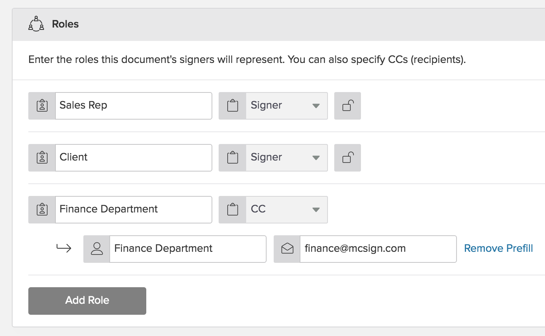This screenshot has height=336, width=545.
Task: Click the Sales Rep role name field
Action: coord(134,106)
